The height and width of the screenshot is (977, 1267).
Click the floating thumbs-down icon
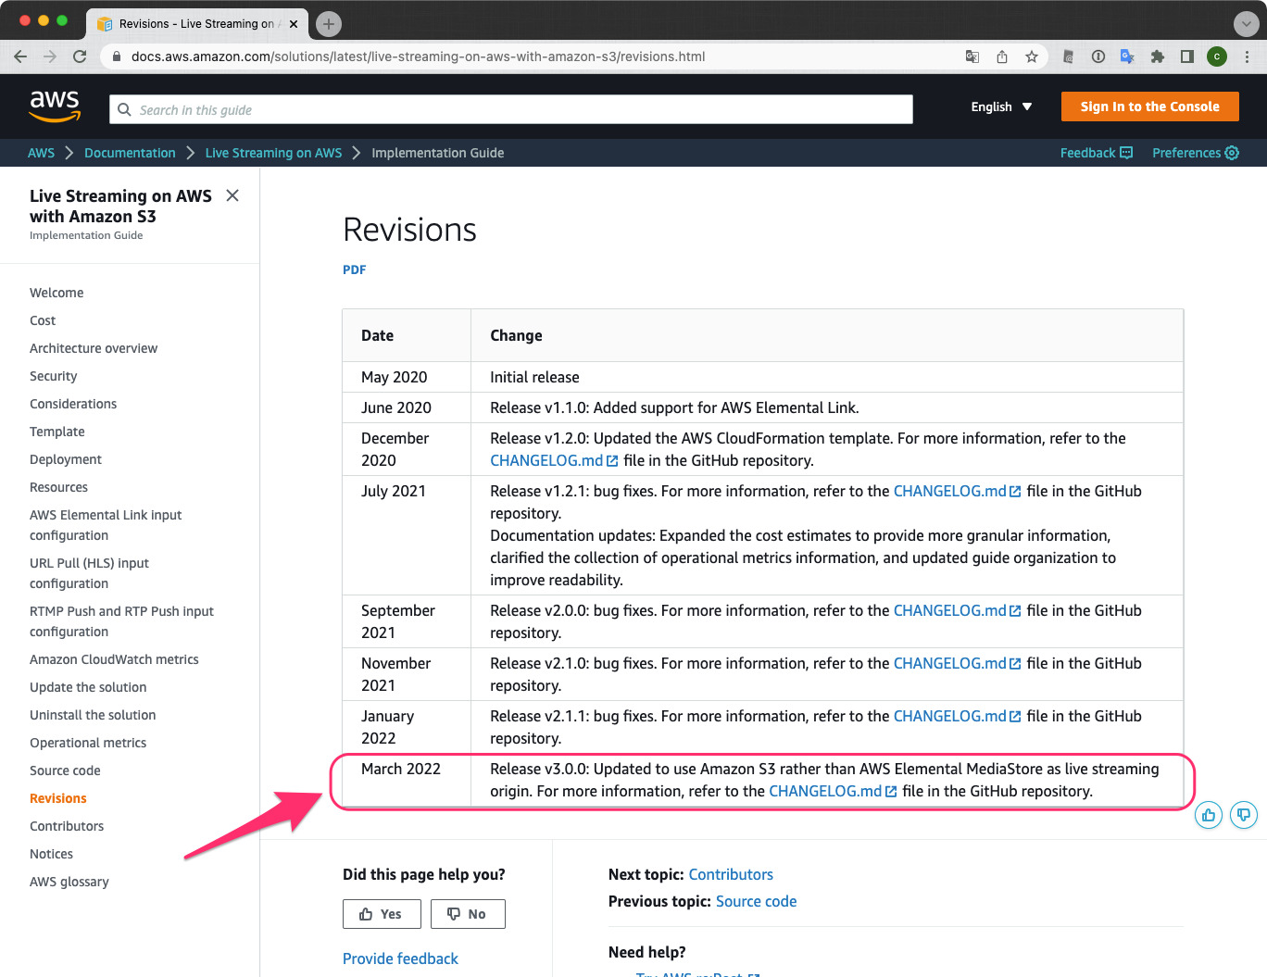pos(1244,815)
